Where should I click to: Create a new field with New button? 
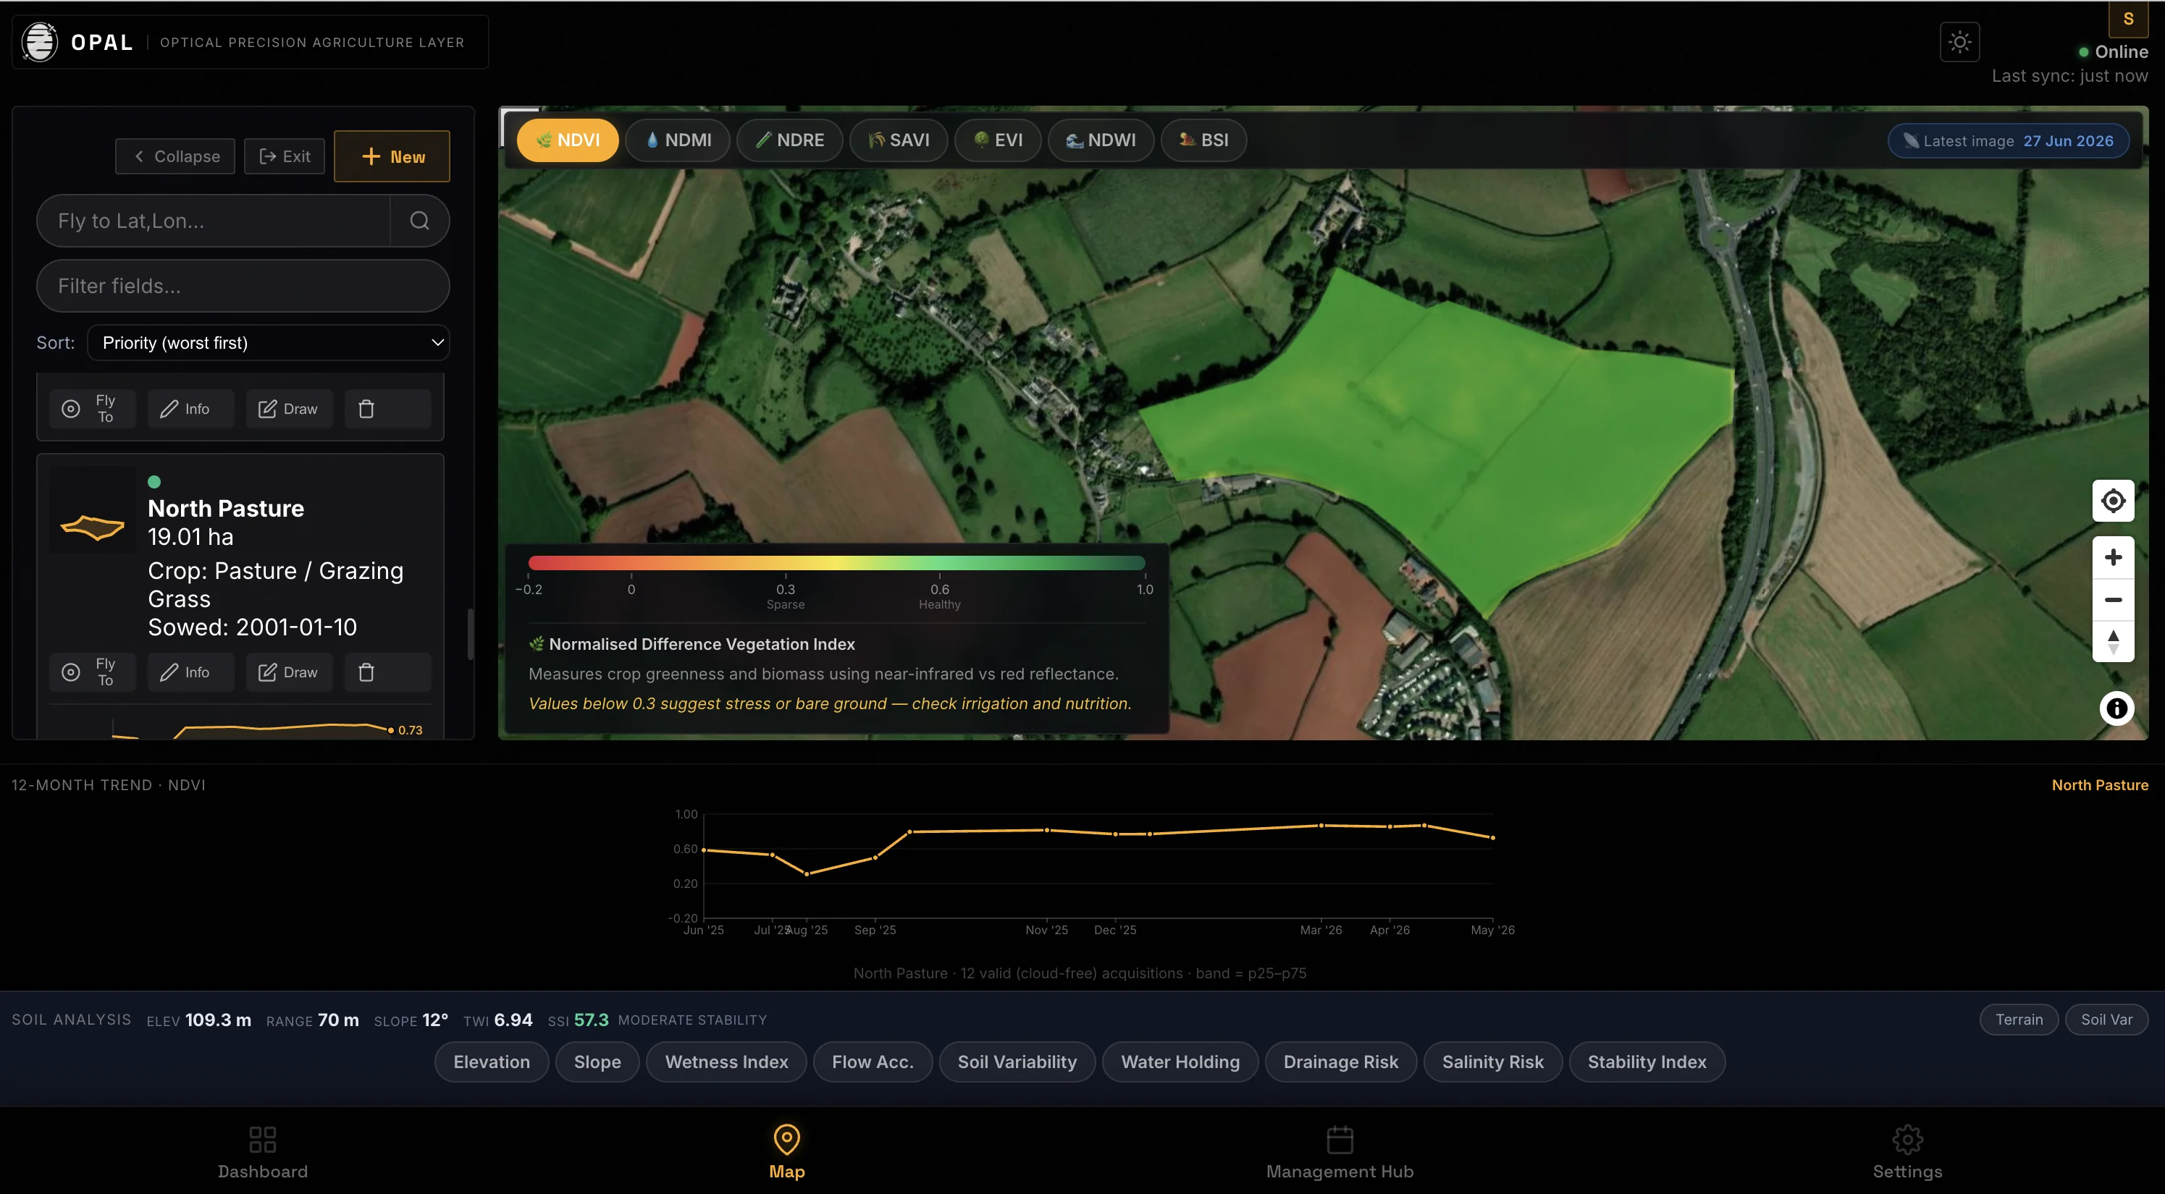392,156
